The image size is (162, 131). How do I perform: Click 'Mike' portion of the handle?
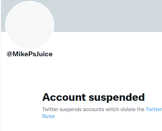point(20,54)
